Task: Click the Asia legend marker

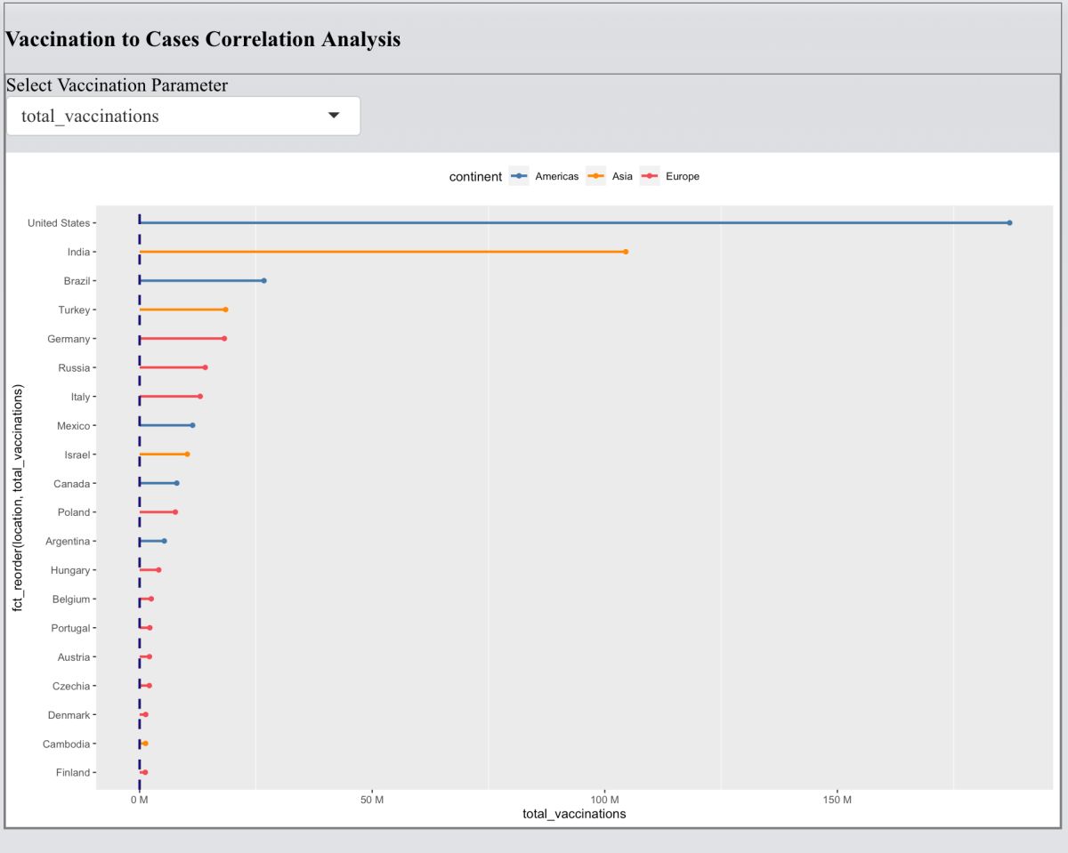Action: click(596, 176)
